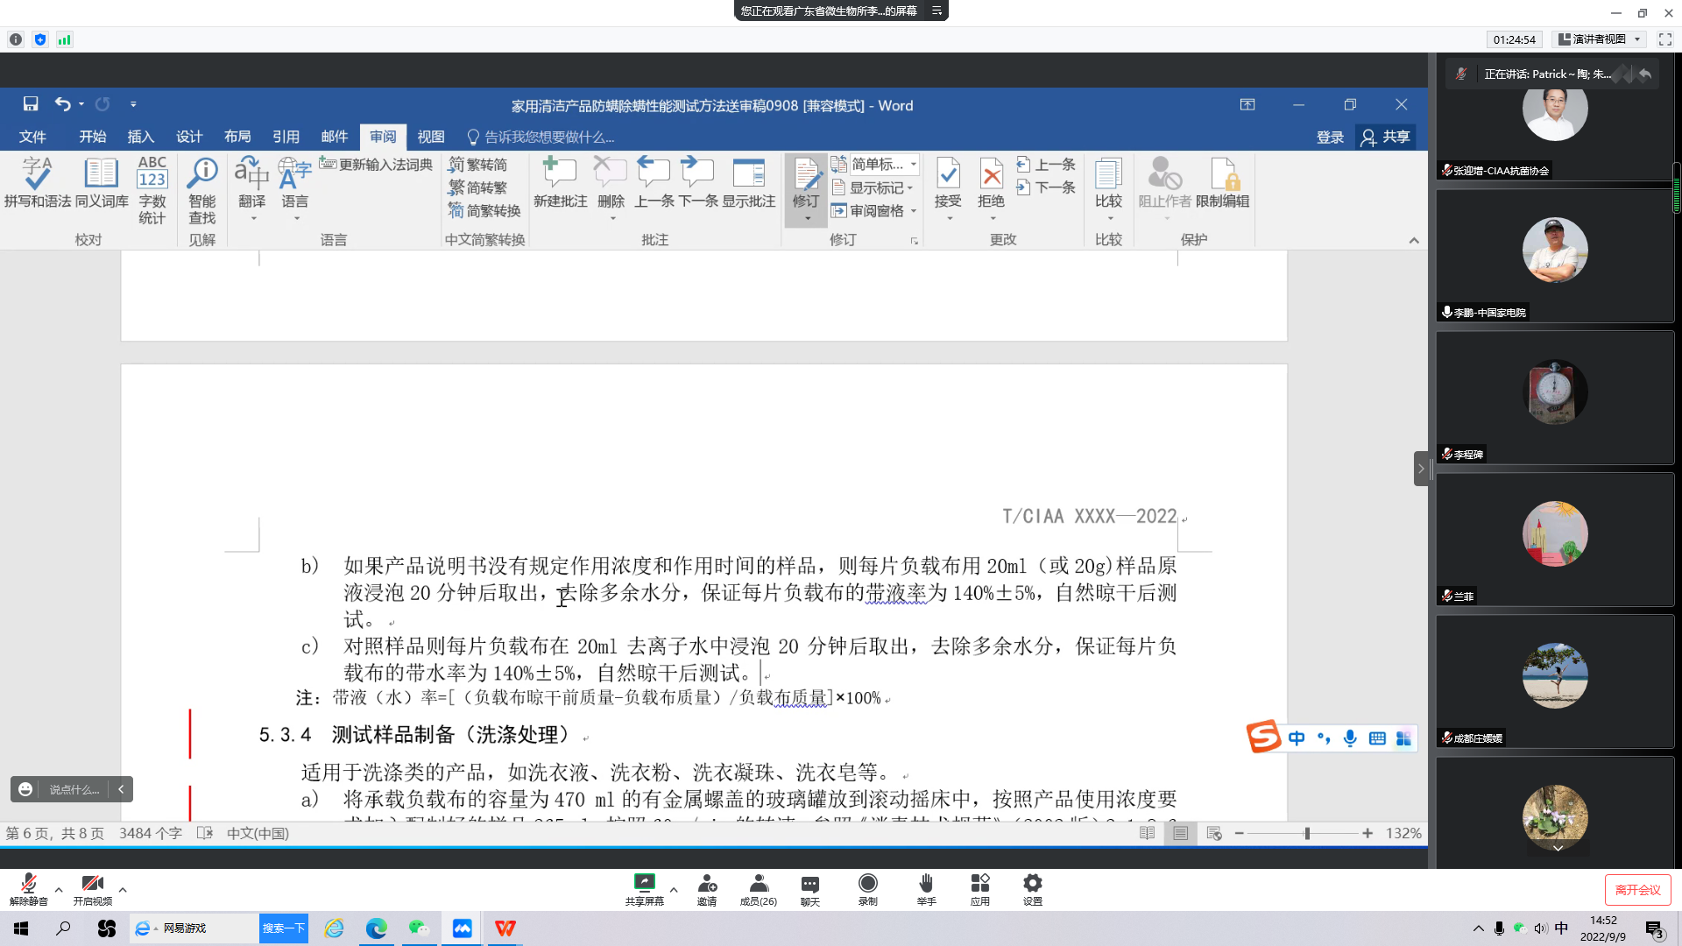The width and height of the screenshot is (1682, 946).
Task: Click the Show Comments icon
Action: 749,183
